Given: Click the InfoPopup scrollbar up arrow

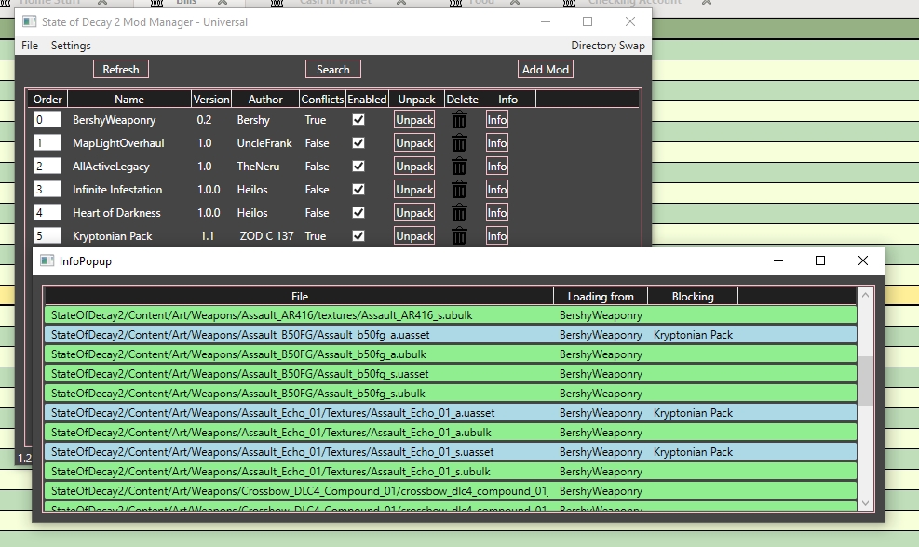Looking at the screenshot, I should (865, 295).
